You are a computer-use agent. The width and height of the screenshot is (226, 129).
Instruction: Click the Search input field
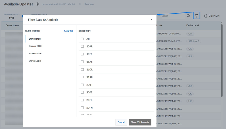[x=172, y=16]
